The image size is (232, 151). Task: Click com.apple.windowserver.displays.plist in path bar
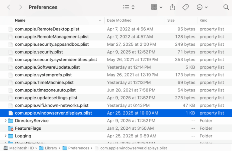(131, 148)
